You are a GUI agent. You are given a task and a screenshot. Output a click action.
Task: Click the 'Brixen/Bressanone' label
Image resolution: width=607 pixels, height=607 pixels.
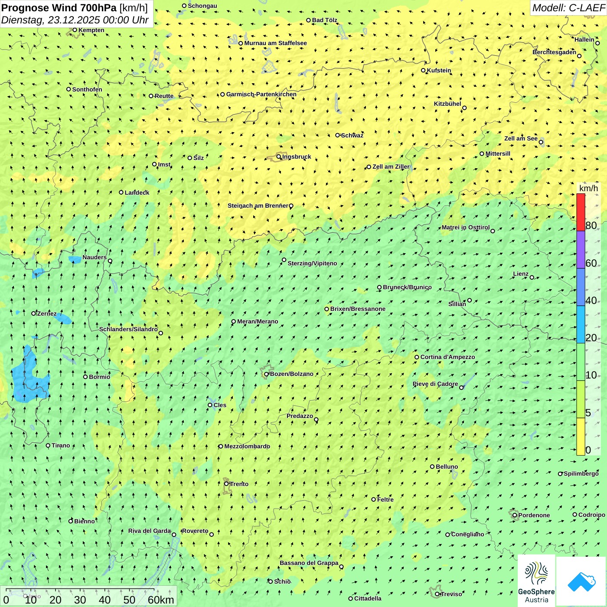pyautogui.click(x=358, y=309)
